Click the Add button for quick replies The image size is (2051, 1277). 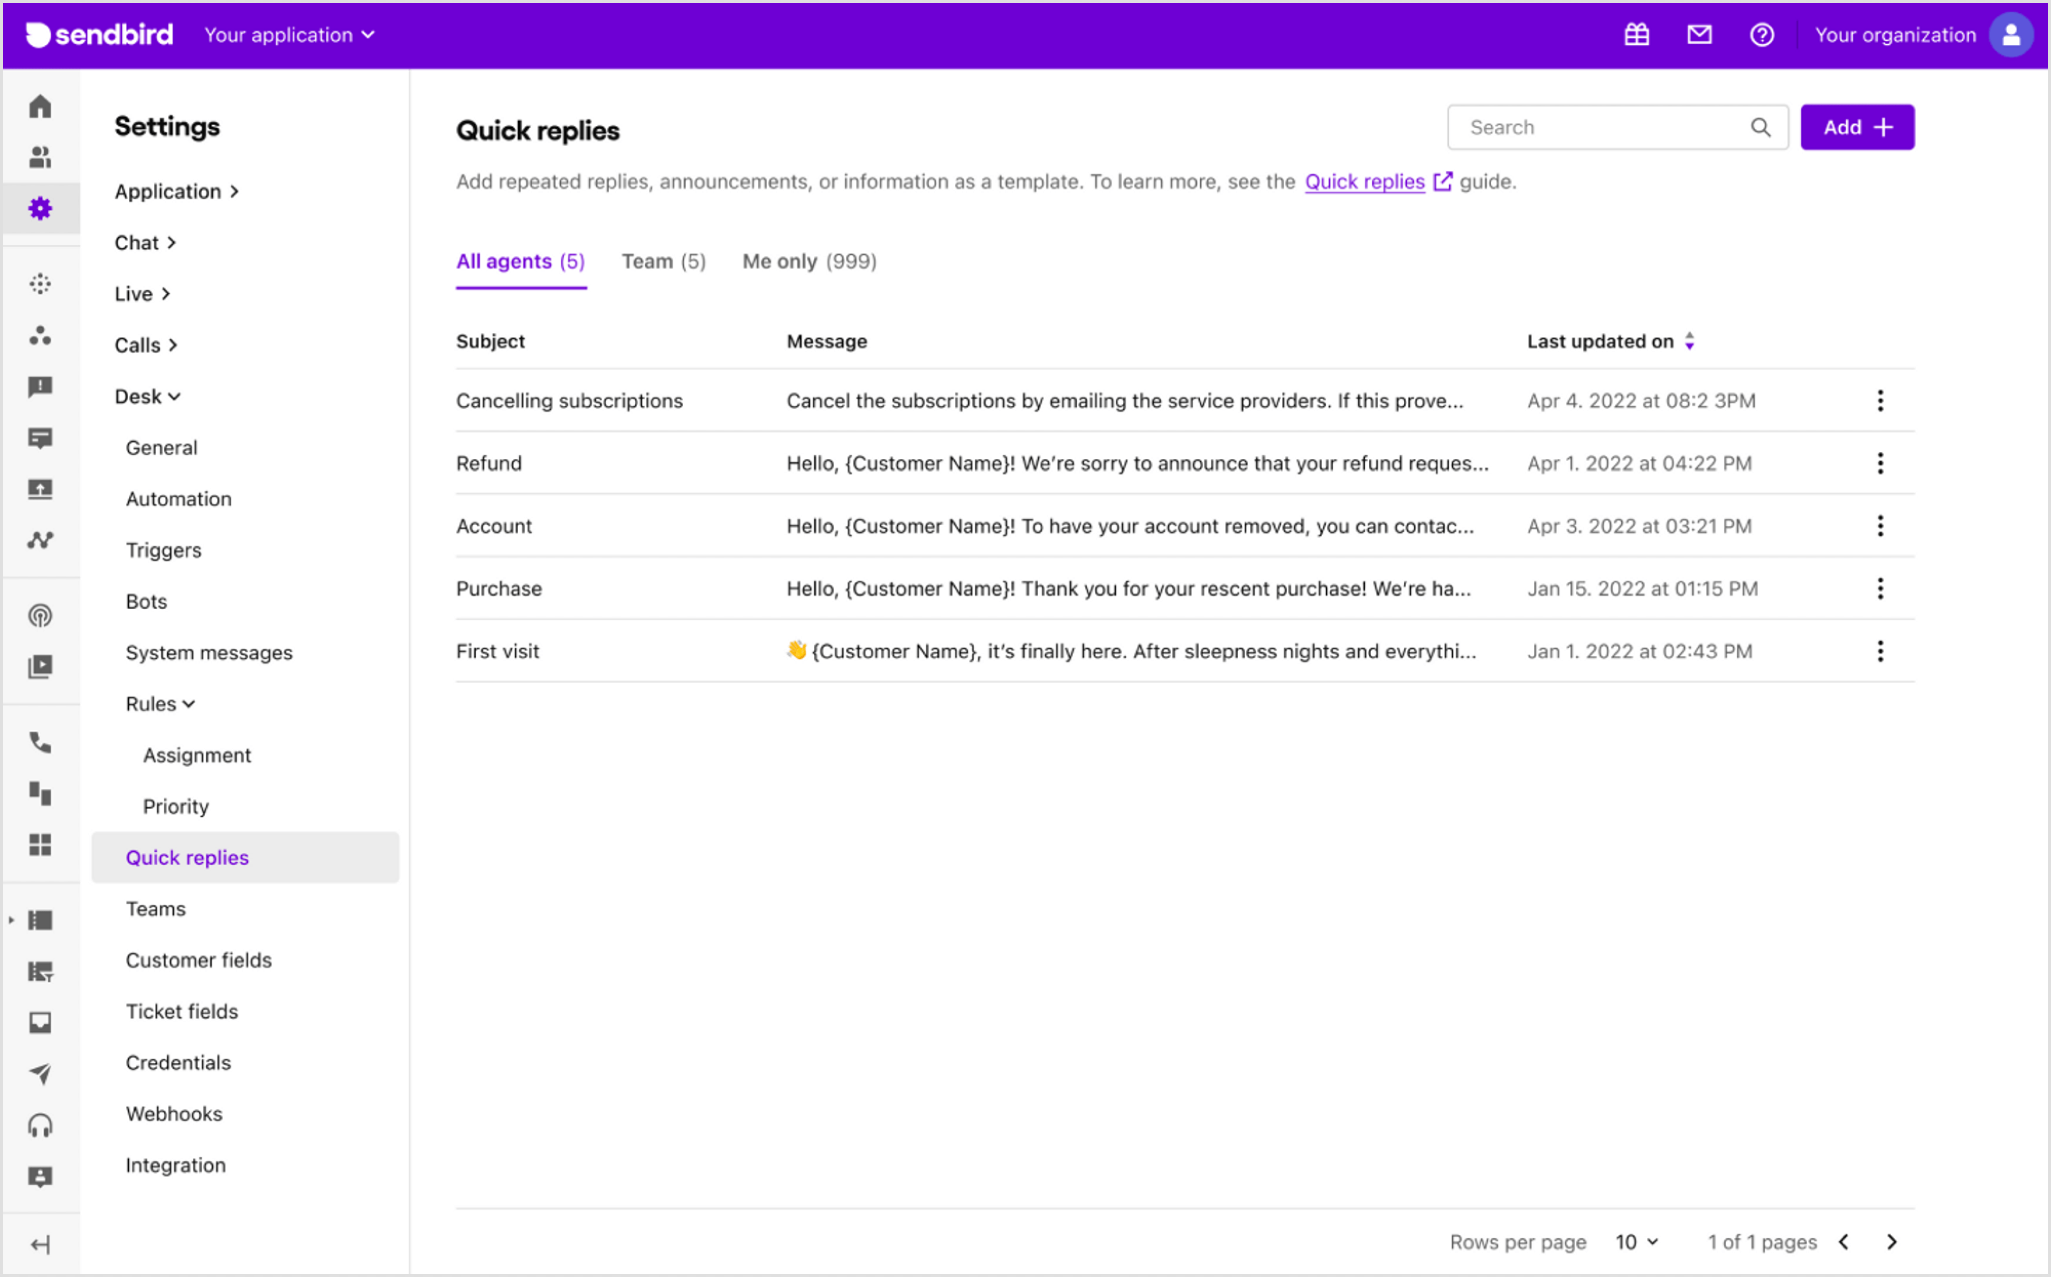point(1857,127)
